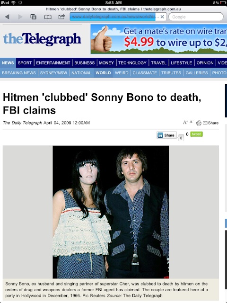Switch to the BREAKING NEWS tab
227x303 pixels.
(19, 73)
